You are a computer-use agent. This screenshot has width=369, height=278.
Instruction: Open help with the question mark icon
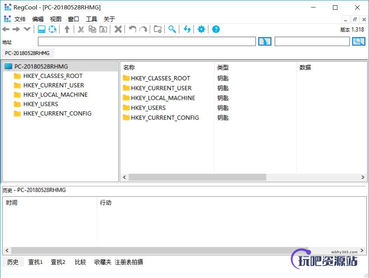tap(216, 29)
